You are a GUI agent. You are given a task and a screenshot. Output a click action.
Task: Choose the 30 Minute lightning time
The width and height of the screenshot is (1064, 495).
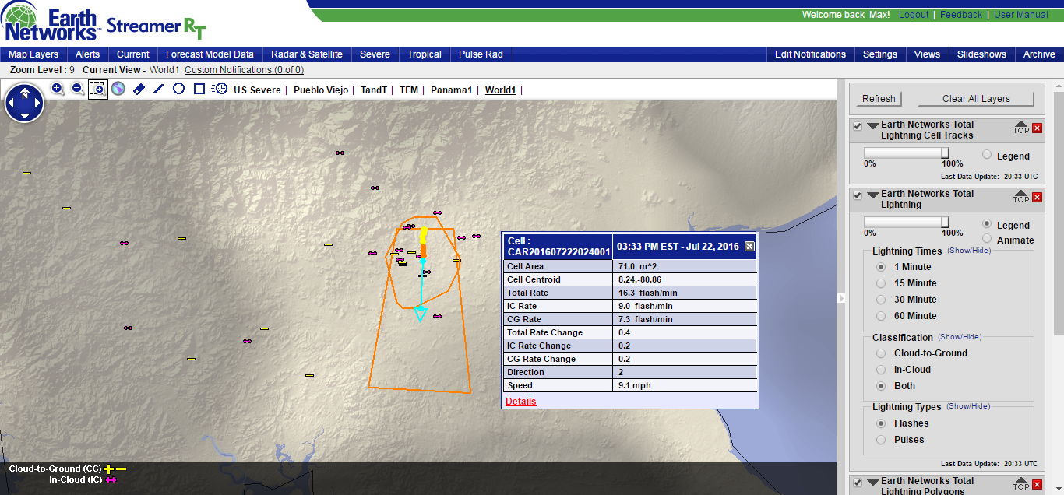coord(881,299)
